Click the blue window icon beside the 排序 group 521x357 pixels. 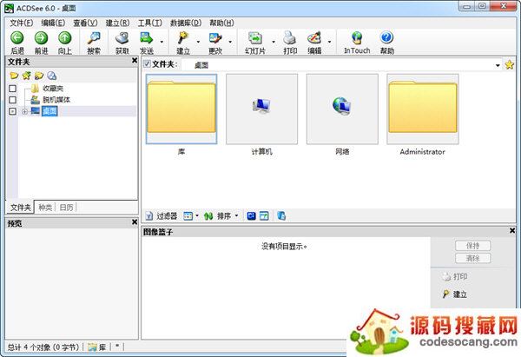point(264,216)
